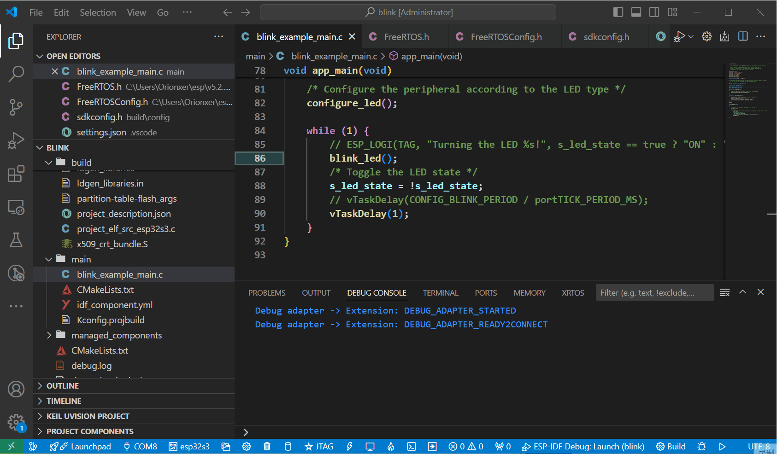777x454 pixels.
Task: Open the Explorer view in the activity bar
Action: [x=16, y=41]
